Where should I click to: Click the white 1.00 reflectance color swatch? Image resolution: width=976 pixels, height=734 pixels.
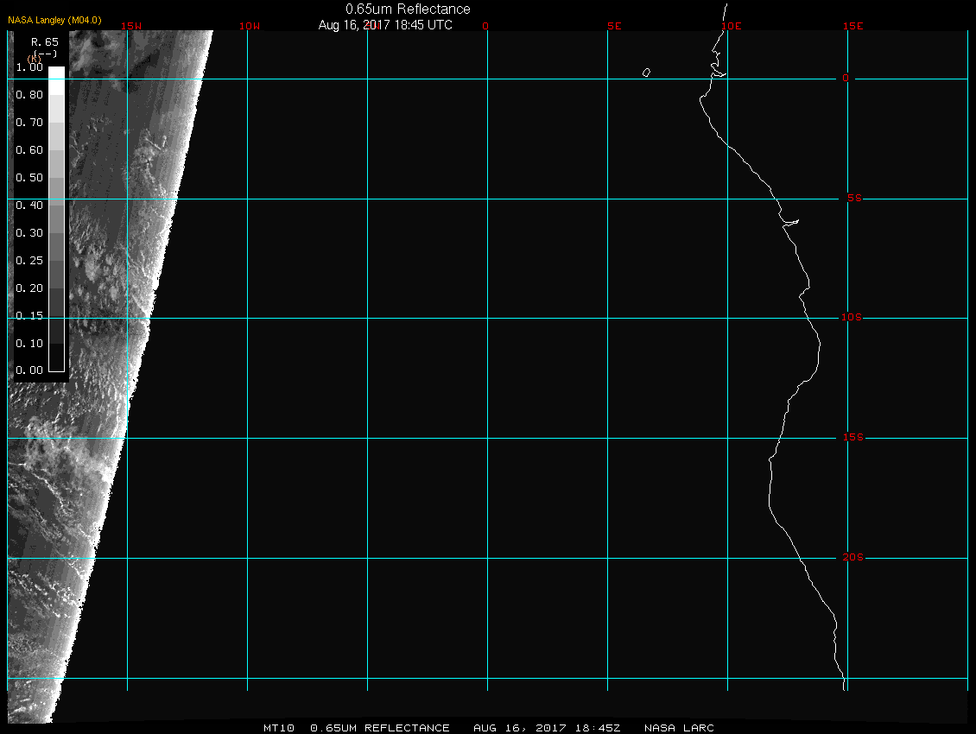56,73
